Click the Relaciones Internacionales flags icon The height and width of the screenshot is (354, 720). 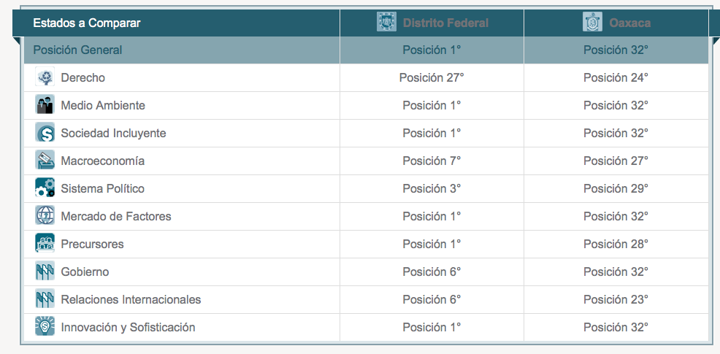pos(45,299)
